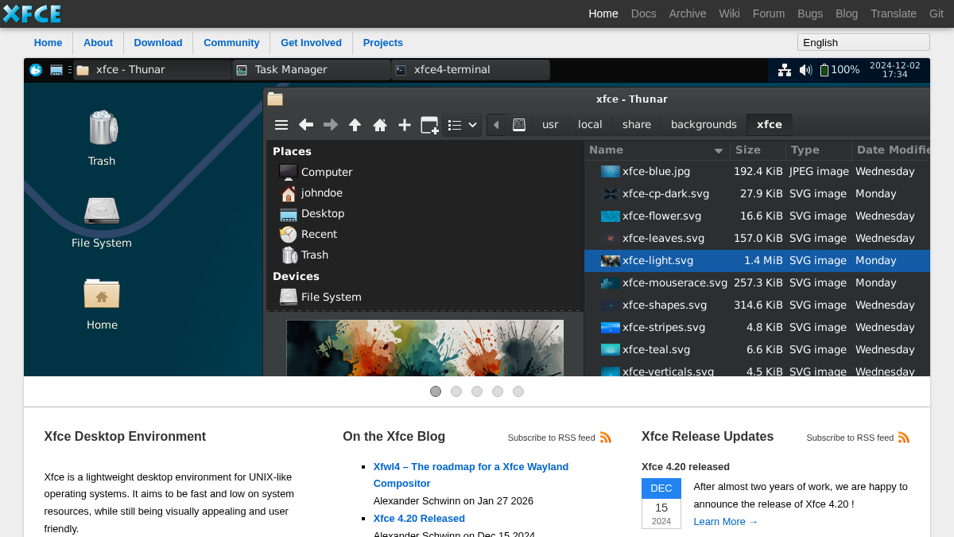Select the xfce-light.svg file row
Image resolution: width=954 pixels, height=537 pixels.
click(x=757, y=260)
